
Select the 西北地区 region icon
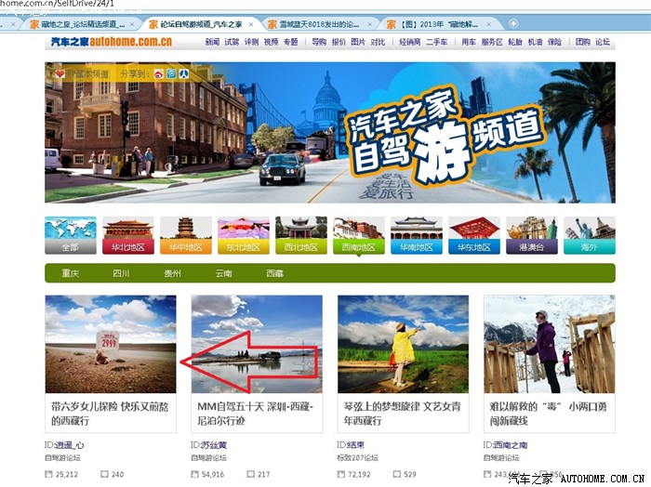click(x=300, y=235)
